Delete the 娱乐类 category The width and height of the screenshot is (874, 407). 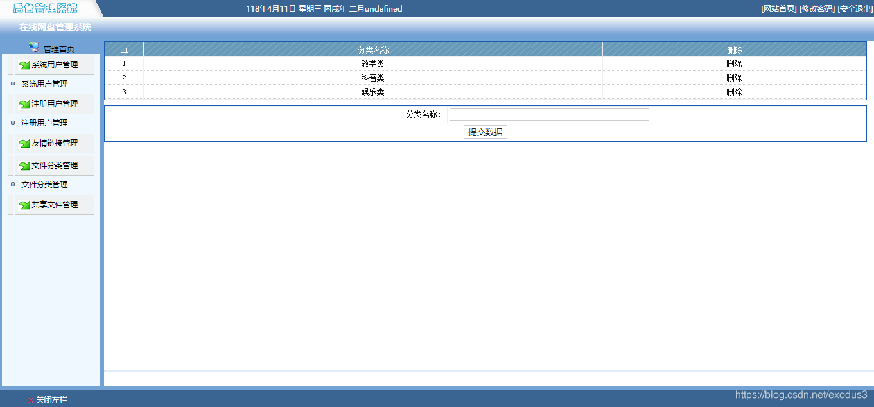(735, 92)
